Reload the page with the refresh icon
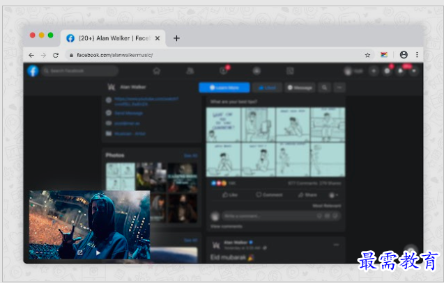The image size is (444, 283). point(56,55)
